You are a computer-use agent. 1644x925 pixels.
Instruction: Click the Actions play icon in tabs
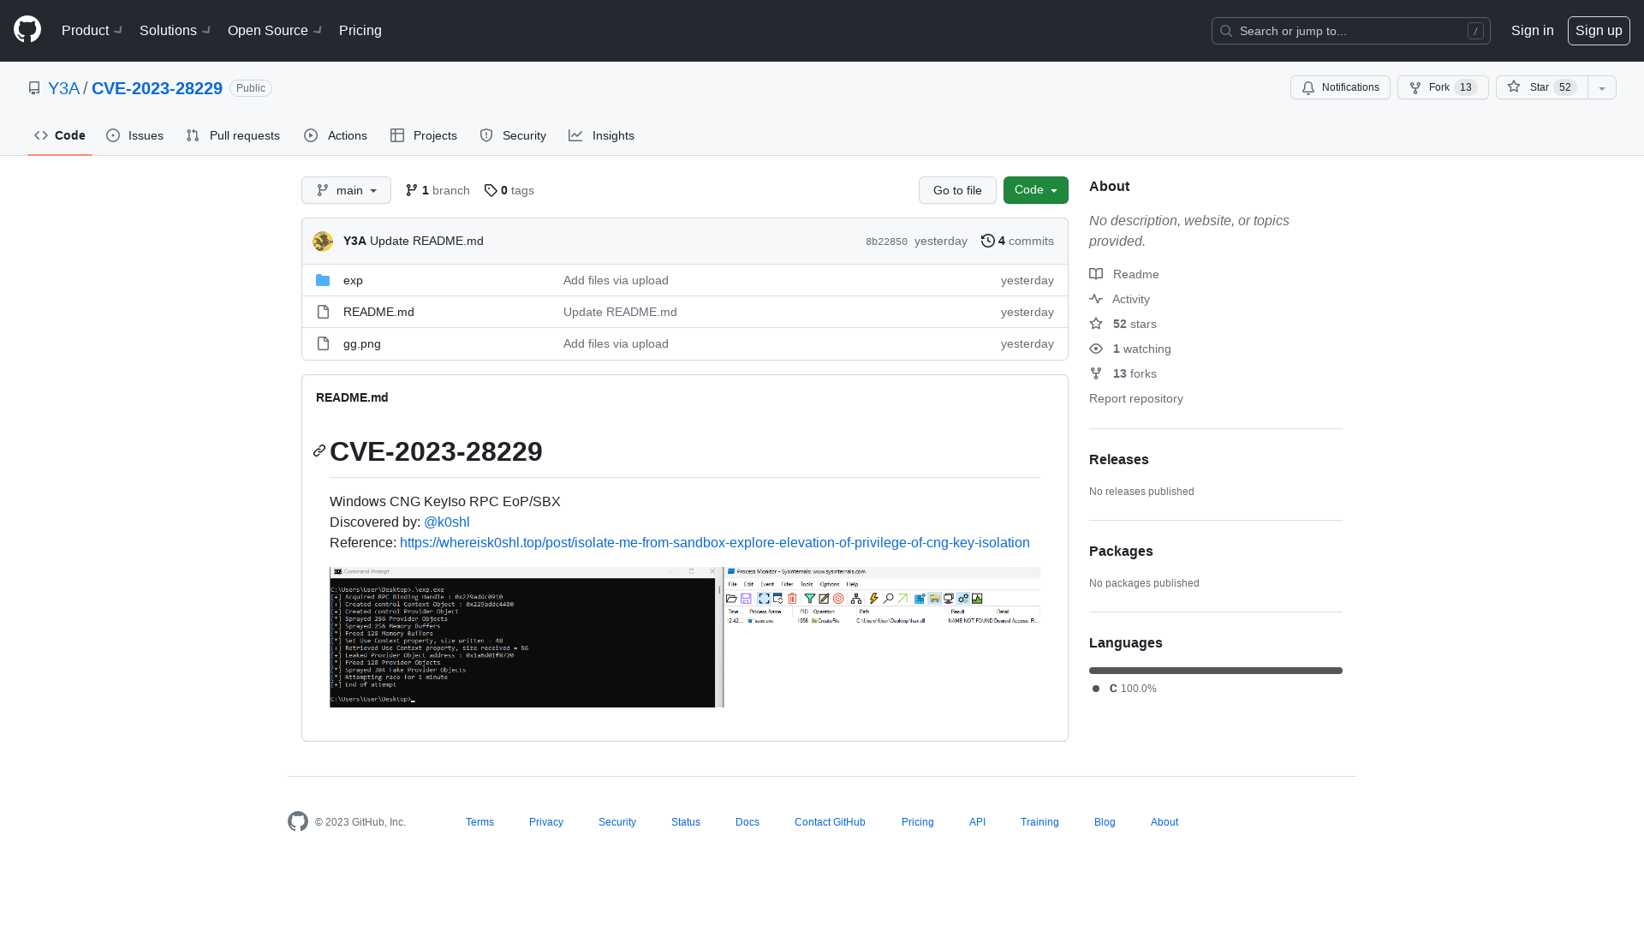(x=311, y=135)
